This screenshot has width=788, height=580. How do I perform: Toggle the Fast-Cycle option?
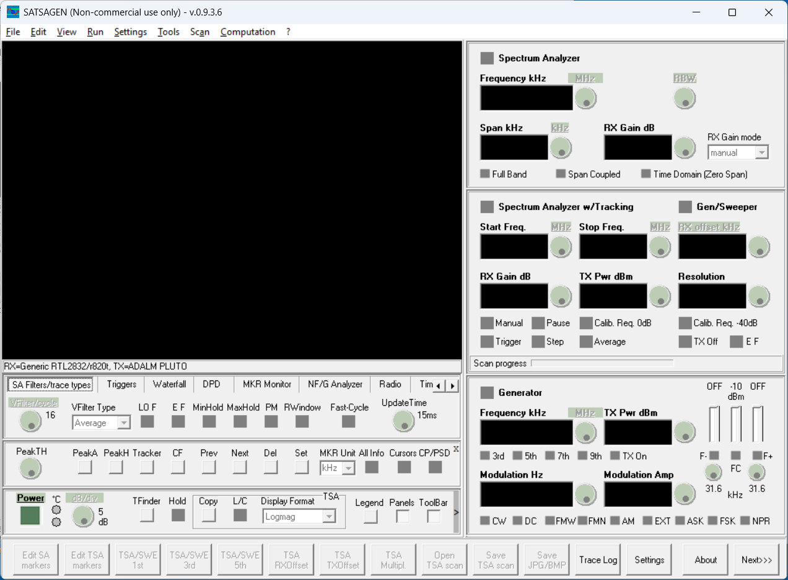349,421
